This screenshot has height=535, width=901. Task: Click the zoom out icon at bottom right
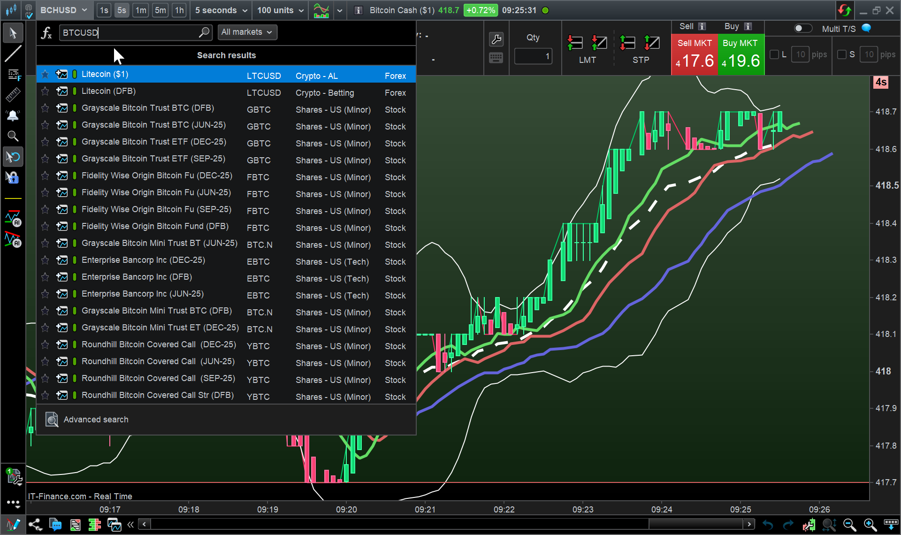point(849,524)
